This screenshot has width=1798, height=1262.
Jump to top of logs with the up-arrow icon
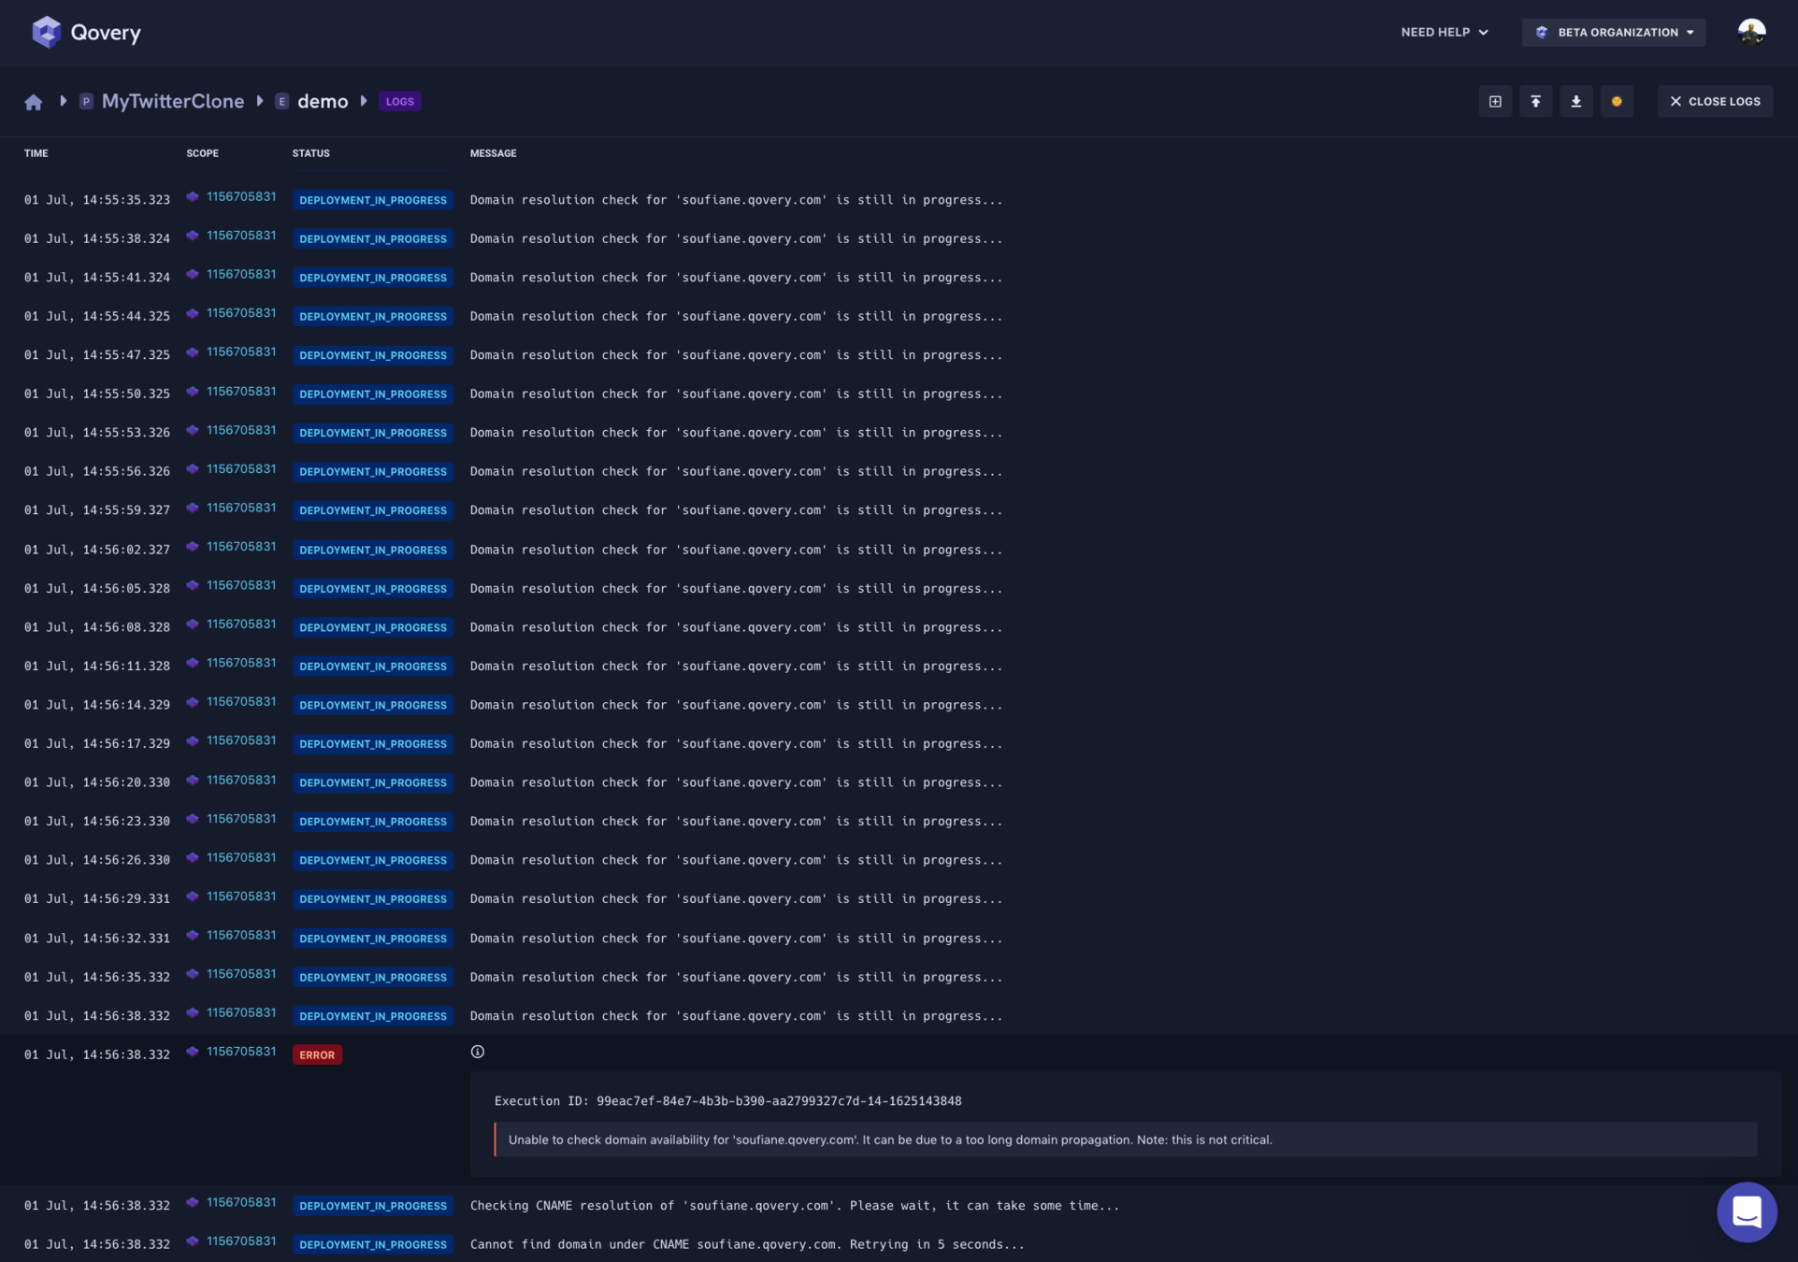pyautogui.click(x=1535, y=101)
